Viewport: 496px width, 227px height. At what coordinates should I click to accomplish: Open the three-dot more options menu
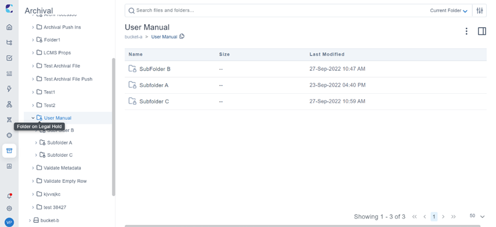[x=466, y=31]
